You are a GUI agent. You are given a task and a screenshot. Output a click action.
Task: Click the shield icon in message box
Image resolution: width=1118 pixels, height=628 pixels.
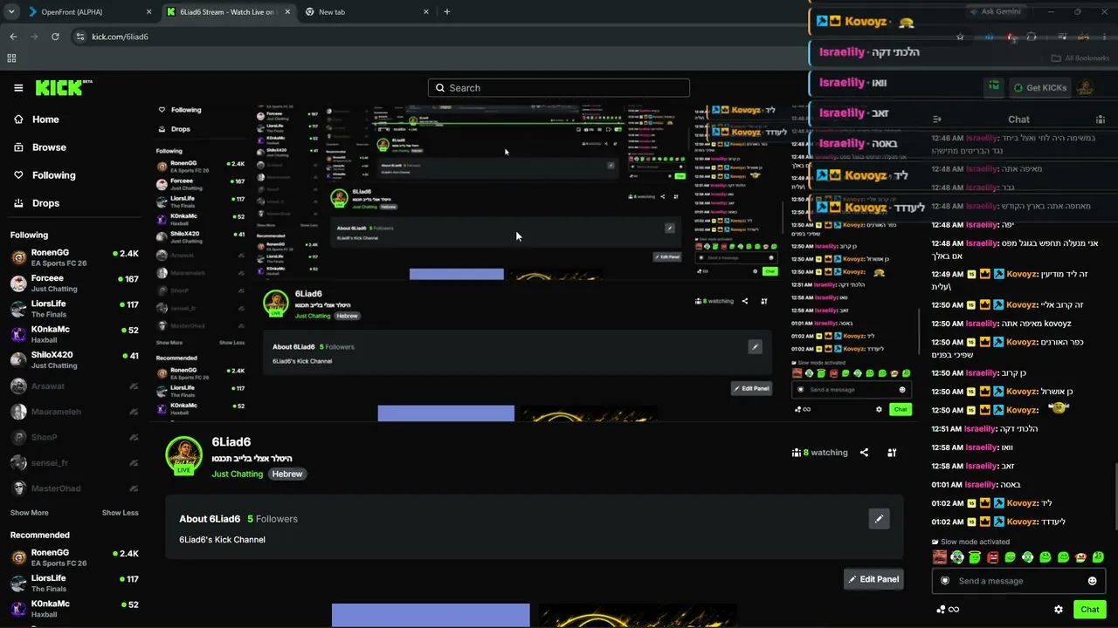(x=944, y=581)
